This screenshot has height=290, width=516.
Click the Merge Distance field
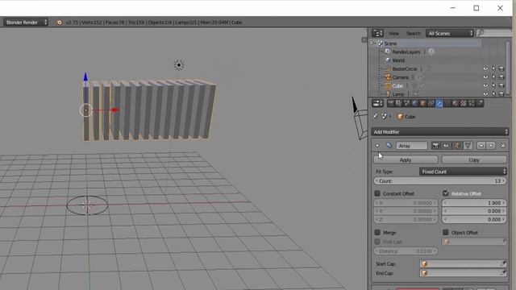(x=406, y=251)
